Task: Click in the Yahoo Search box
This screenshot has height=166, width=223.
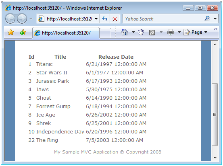Action: coord(164,19)
